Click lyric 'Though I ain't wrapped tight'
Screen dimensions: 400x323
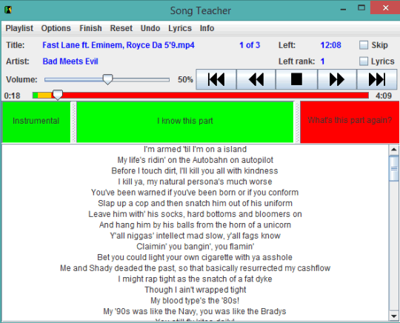196,290
